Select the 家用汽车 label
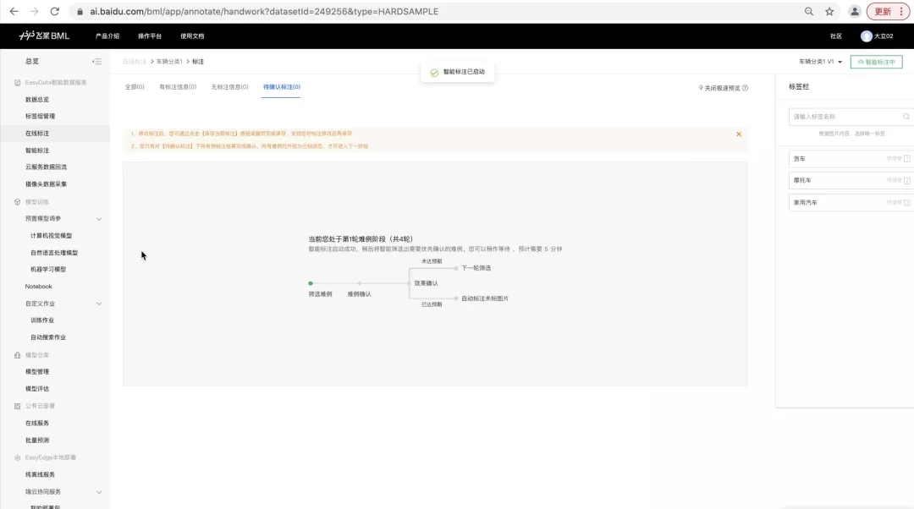 [x=850, y=203]
